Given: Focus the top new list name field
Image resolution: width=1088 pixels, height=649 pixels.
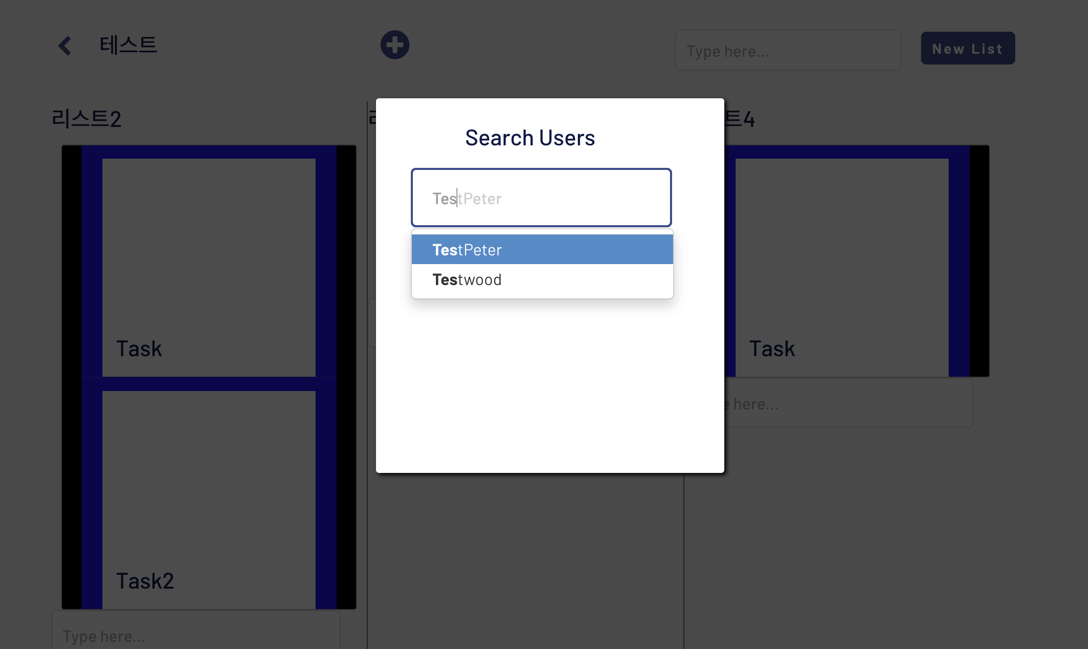Looking at the screenshot, I should 788,51.
